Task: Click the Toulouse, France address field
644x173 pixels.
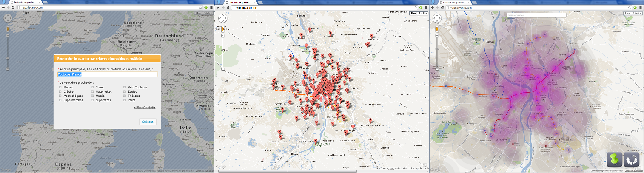Action: pos(108,74)
